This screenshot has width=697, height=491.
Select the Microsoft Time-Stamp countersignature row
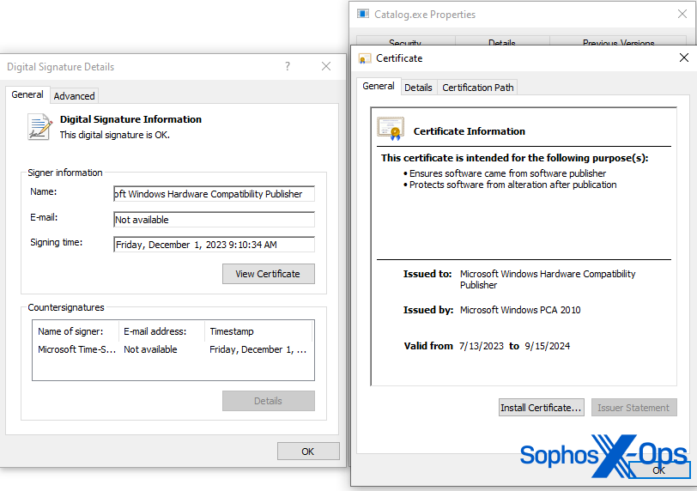(x=172, y=349)
